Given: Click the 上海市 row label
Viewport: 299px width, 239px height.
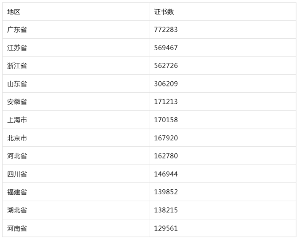Looking at the screenshot, I should tap(17, 120).
